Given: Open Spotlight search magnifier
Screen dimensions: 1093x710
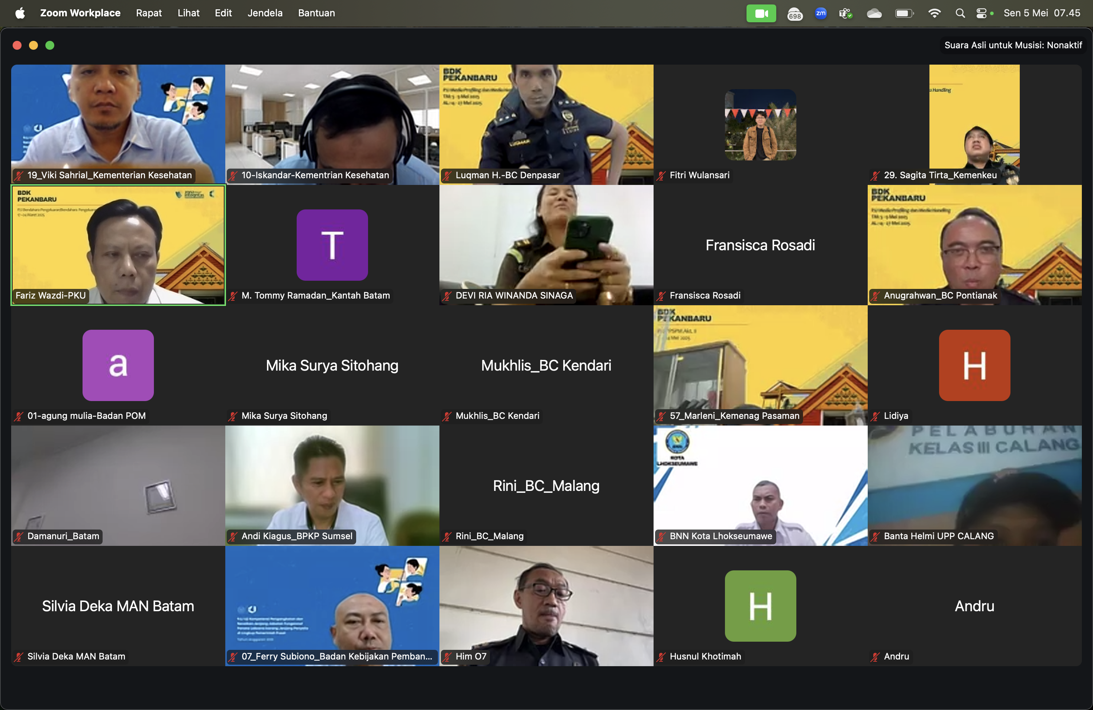Looking at the screenshot, I should coord(960,13).
